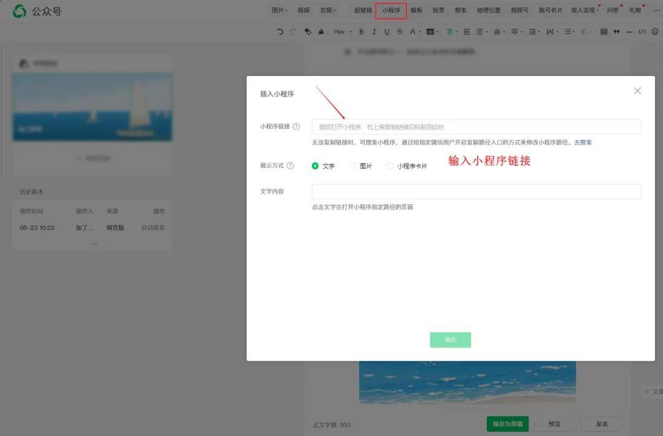This screenshot has width=663, height=436.
Task: Toggle bold formatting
Action: (361, 32)
